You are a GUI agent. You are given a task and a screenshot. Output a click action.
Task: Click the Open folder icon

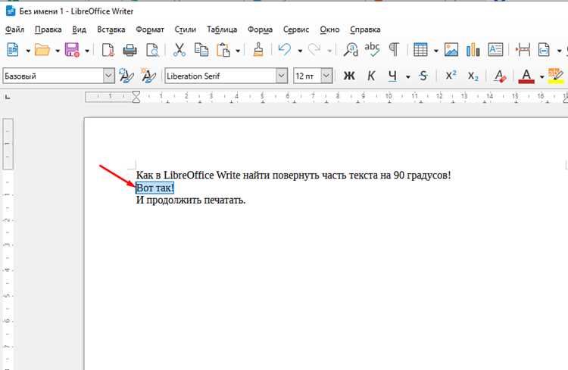42,50
